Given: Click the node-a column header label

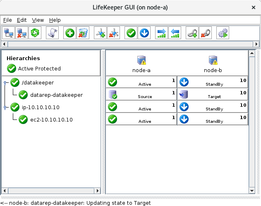Looking at the screenshot, I should click(141, 70).
